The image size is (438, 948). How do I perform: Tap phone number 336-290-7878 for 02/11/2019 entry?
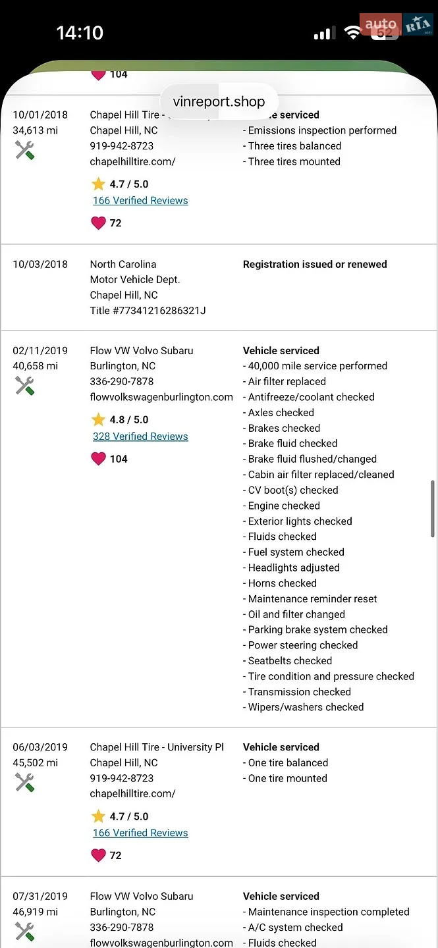tap(122, 381)
